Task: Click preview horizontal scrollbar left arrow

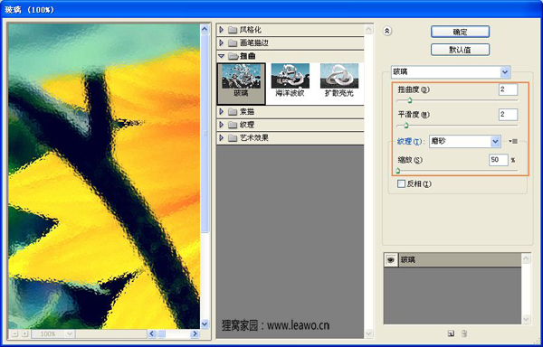Action: pos(152,333)
